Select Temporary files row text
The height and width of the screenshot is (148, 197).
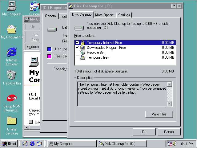click(x=98, y=57)
